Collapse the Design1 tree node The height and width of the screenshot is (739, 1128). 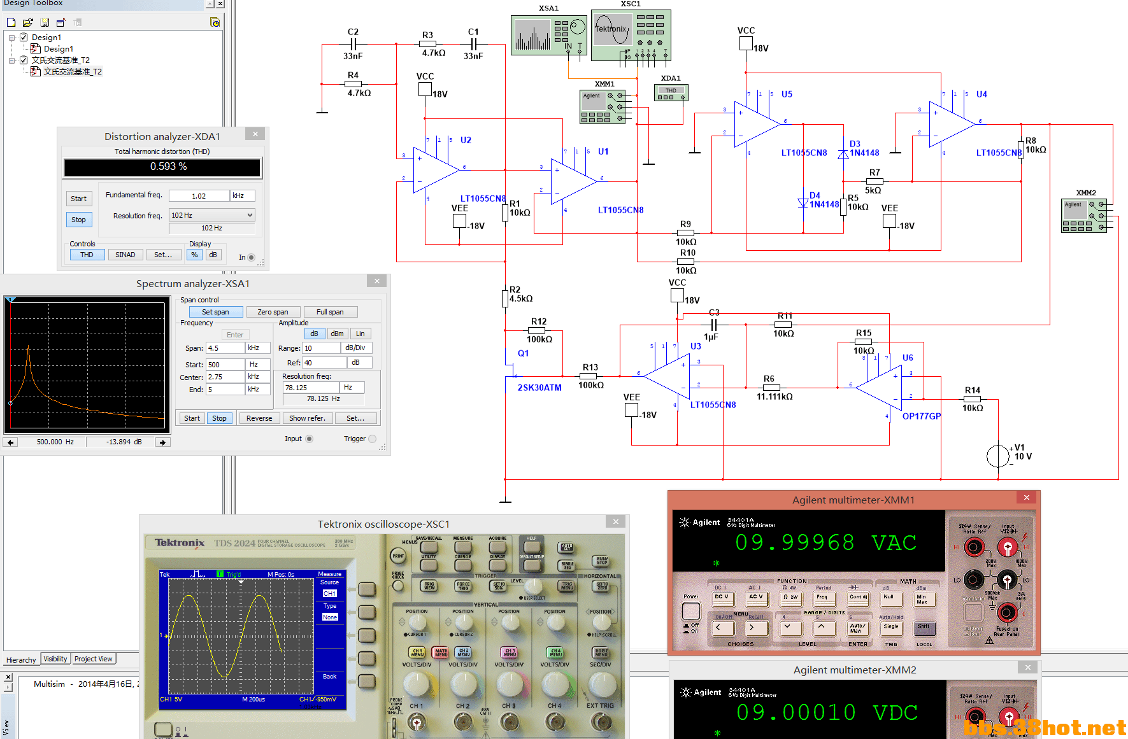point(12,38)
